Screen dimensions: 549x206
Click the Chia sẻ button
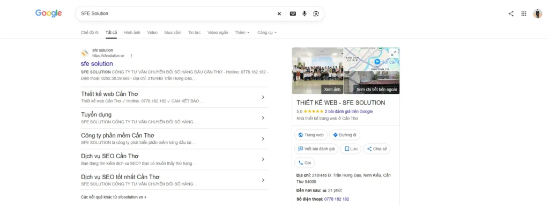(377, 149)
